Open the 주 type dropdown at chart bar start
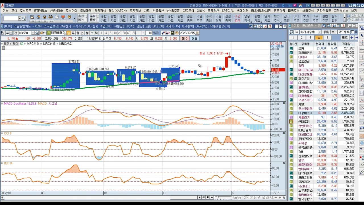 click(11, 33)
